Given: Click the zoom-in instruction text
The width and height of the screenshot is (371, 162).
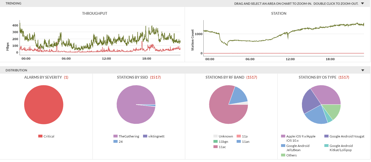Looking at the screenshot, I should 296,4.
